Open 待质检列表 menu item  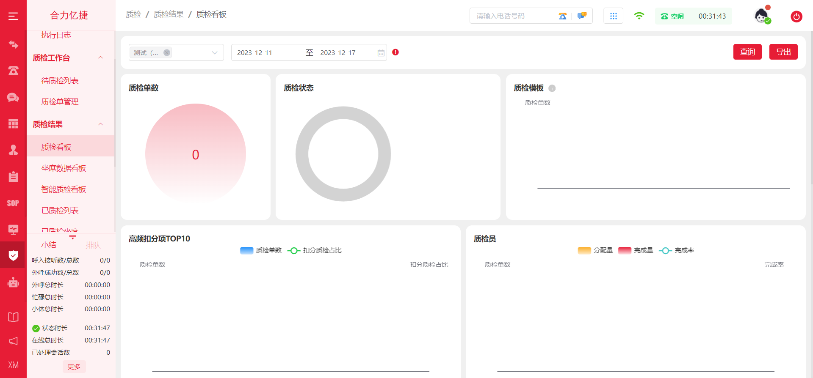(60, 80)
